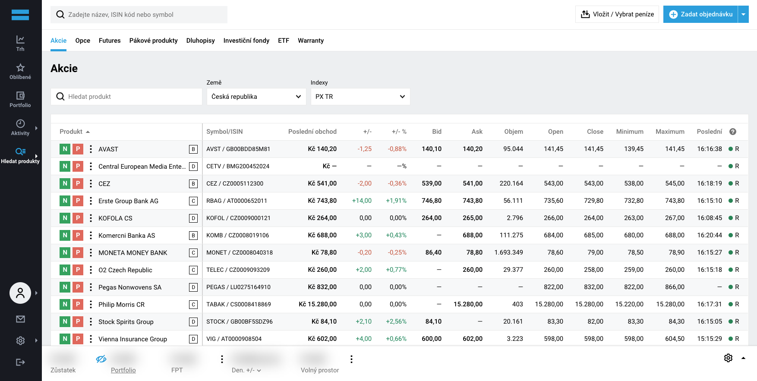Sort by Produkt column header

tap(75, 132)
